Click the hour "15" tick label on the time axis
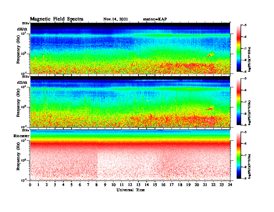The height and width of the screenshot is (212, 274). 155,185
